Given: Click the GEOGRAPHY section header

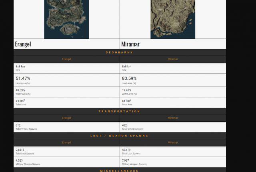Looking at the screenshot, I should click(x=120, y=52).
